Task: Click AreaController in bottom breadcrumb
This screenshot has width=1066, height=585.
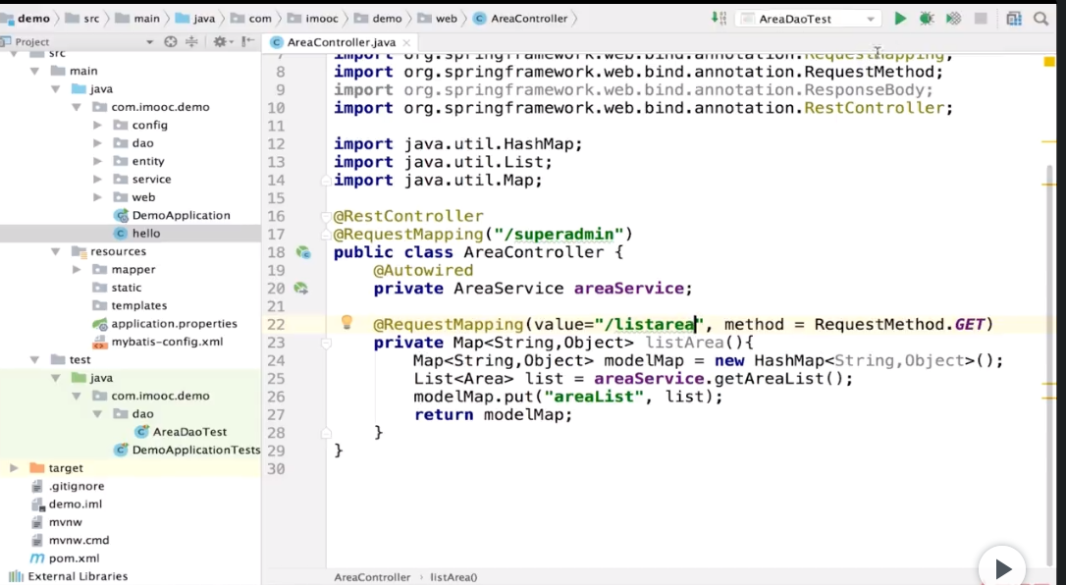Action: pyautogui.click(x=372, y=577)
